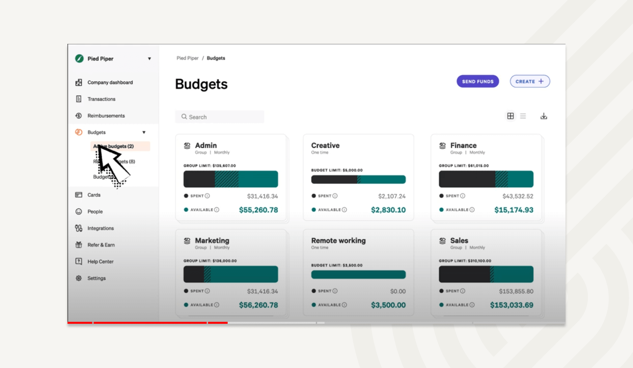The width and height of the screenshot is (633, 368).
Task: Open Settings in the sidebar
Action: point(97,278)
